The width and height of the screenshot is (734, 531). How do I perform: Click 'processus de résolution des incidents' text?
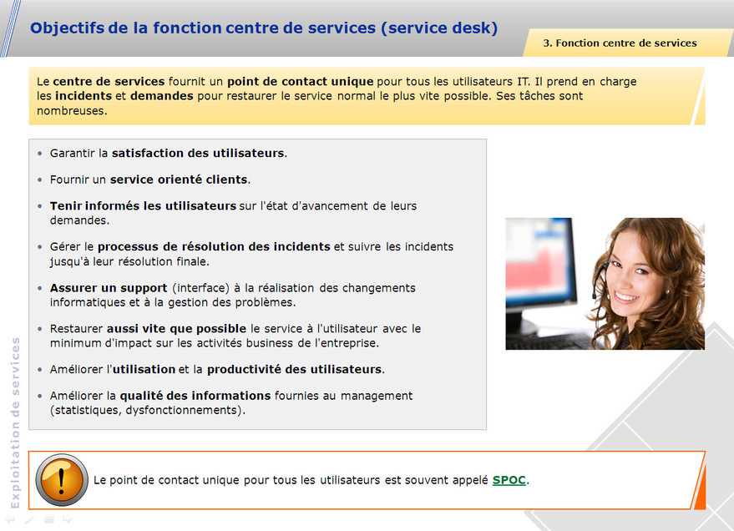point(214,246)
